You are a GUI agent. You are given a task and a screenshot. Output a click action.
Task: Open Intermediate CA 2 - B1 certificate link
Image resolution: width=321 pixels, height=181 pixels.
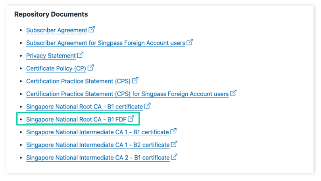tap(98, 158)
